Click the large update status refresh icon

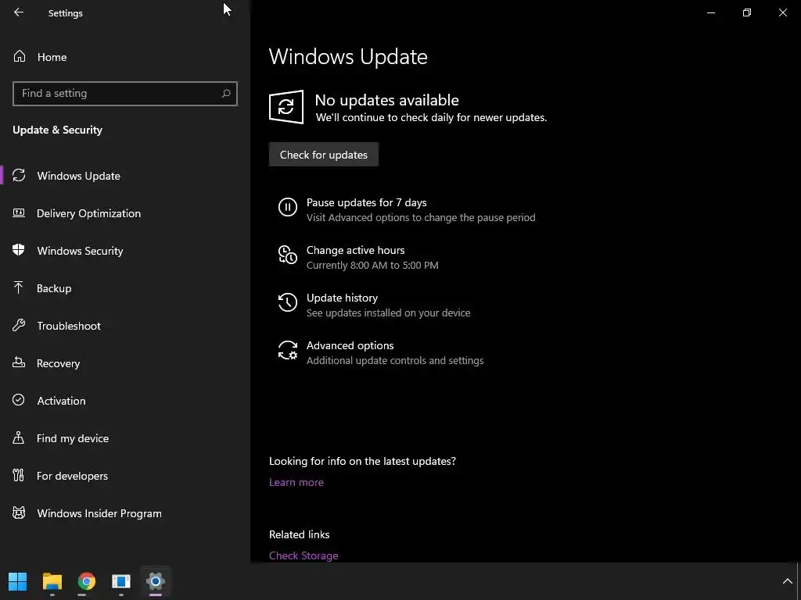(x=286, y=106)
